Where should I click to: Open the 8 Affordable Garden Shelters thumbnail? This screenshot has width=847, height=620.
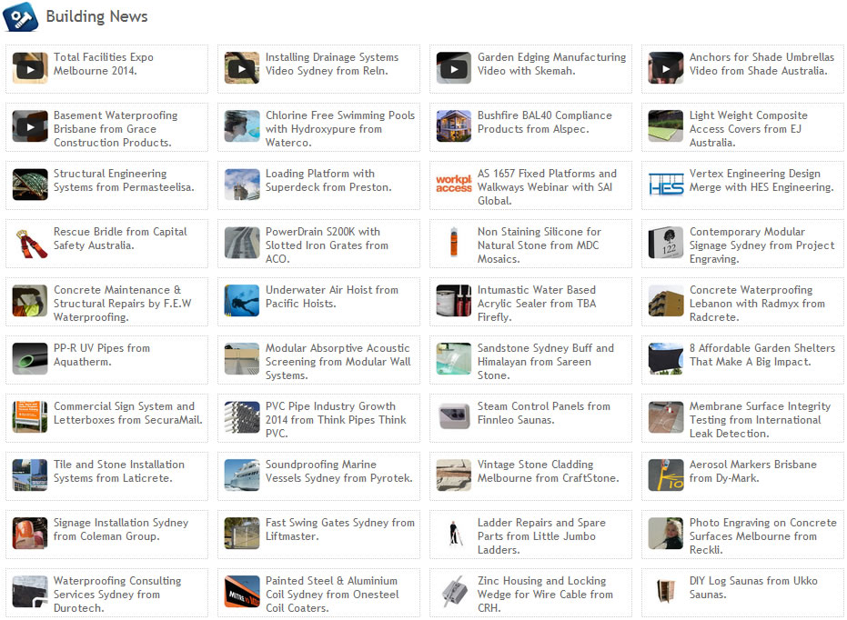[666, 359]
